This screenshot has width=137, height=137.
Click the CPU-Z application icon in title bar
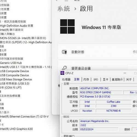(62, 73)
